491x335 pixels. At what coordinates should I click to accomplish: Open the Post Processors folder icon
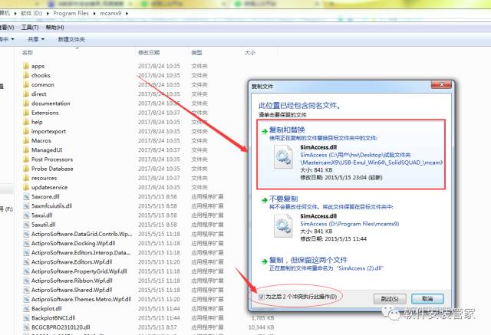[26, 159]
